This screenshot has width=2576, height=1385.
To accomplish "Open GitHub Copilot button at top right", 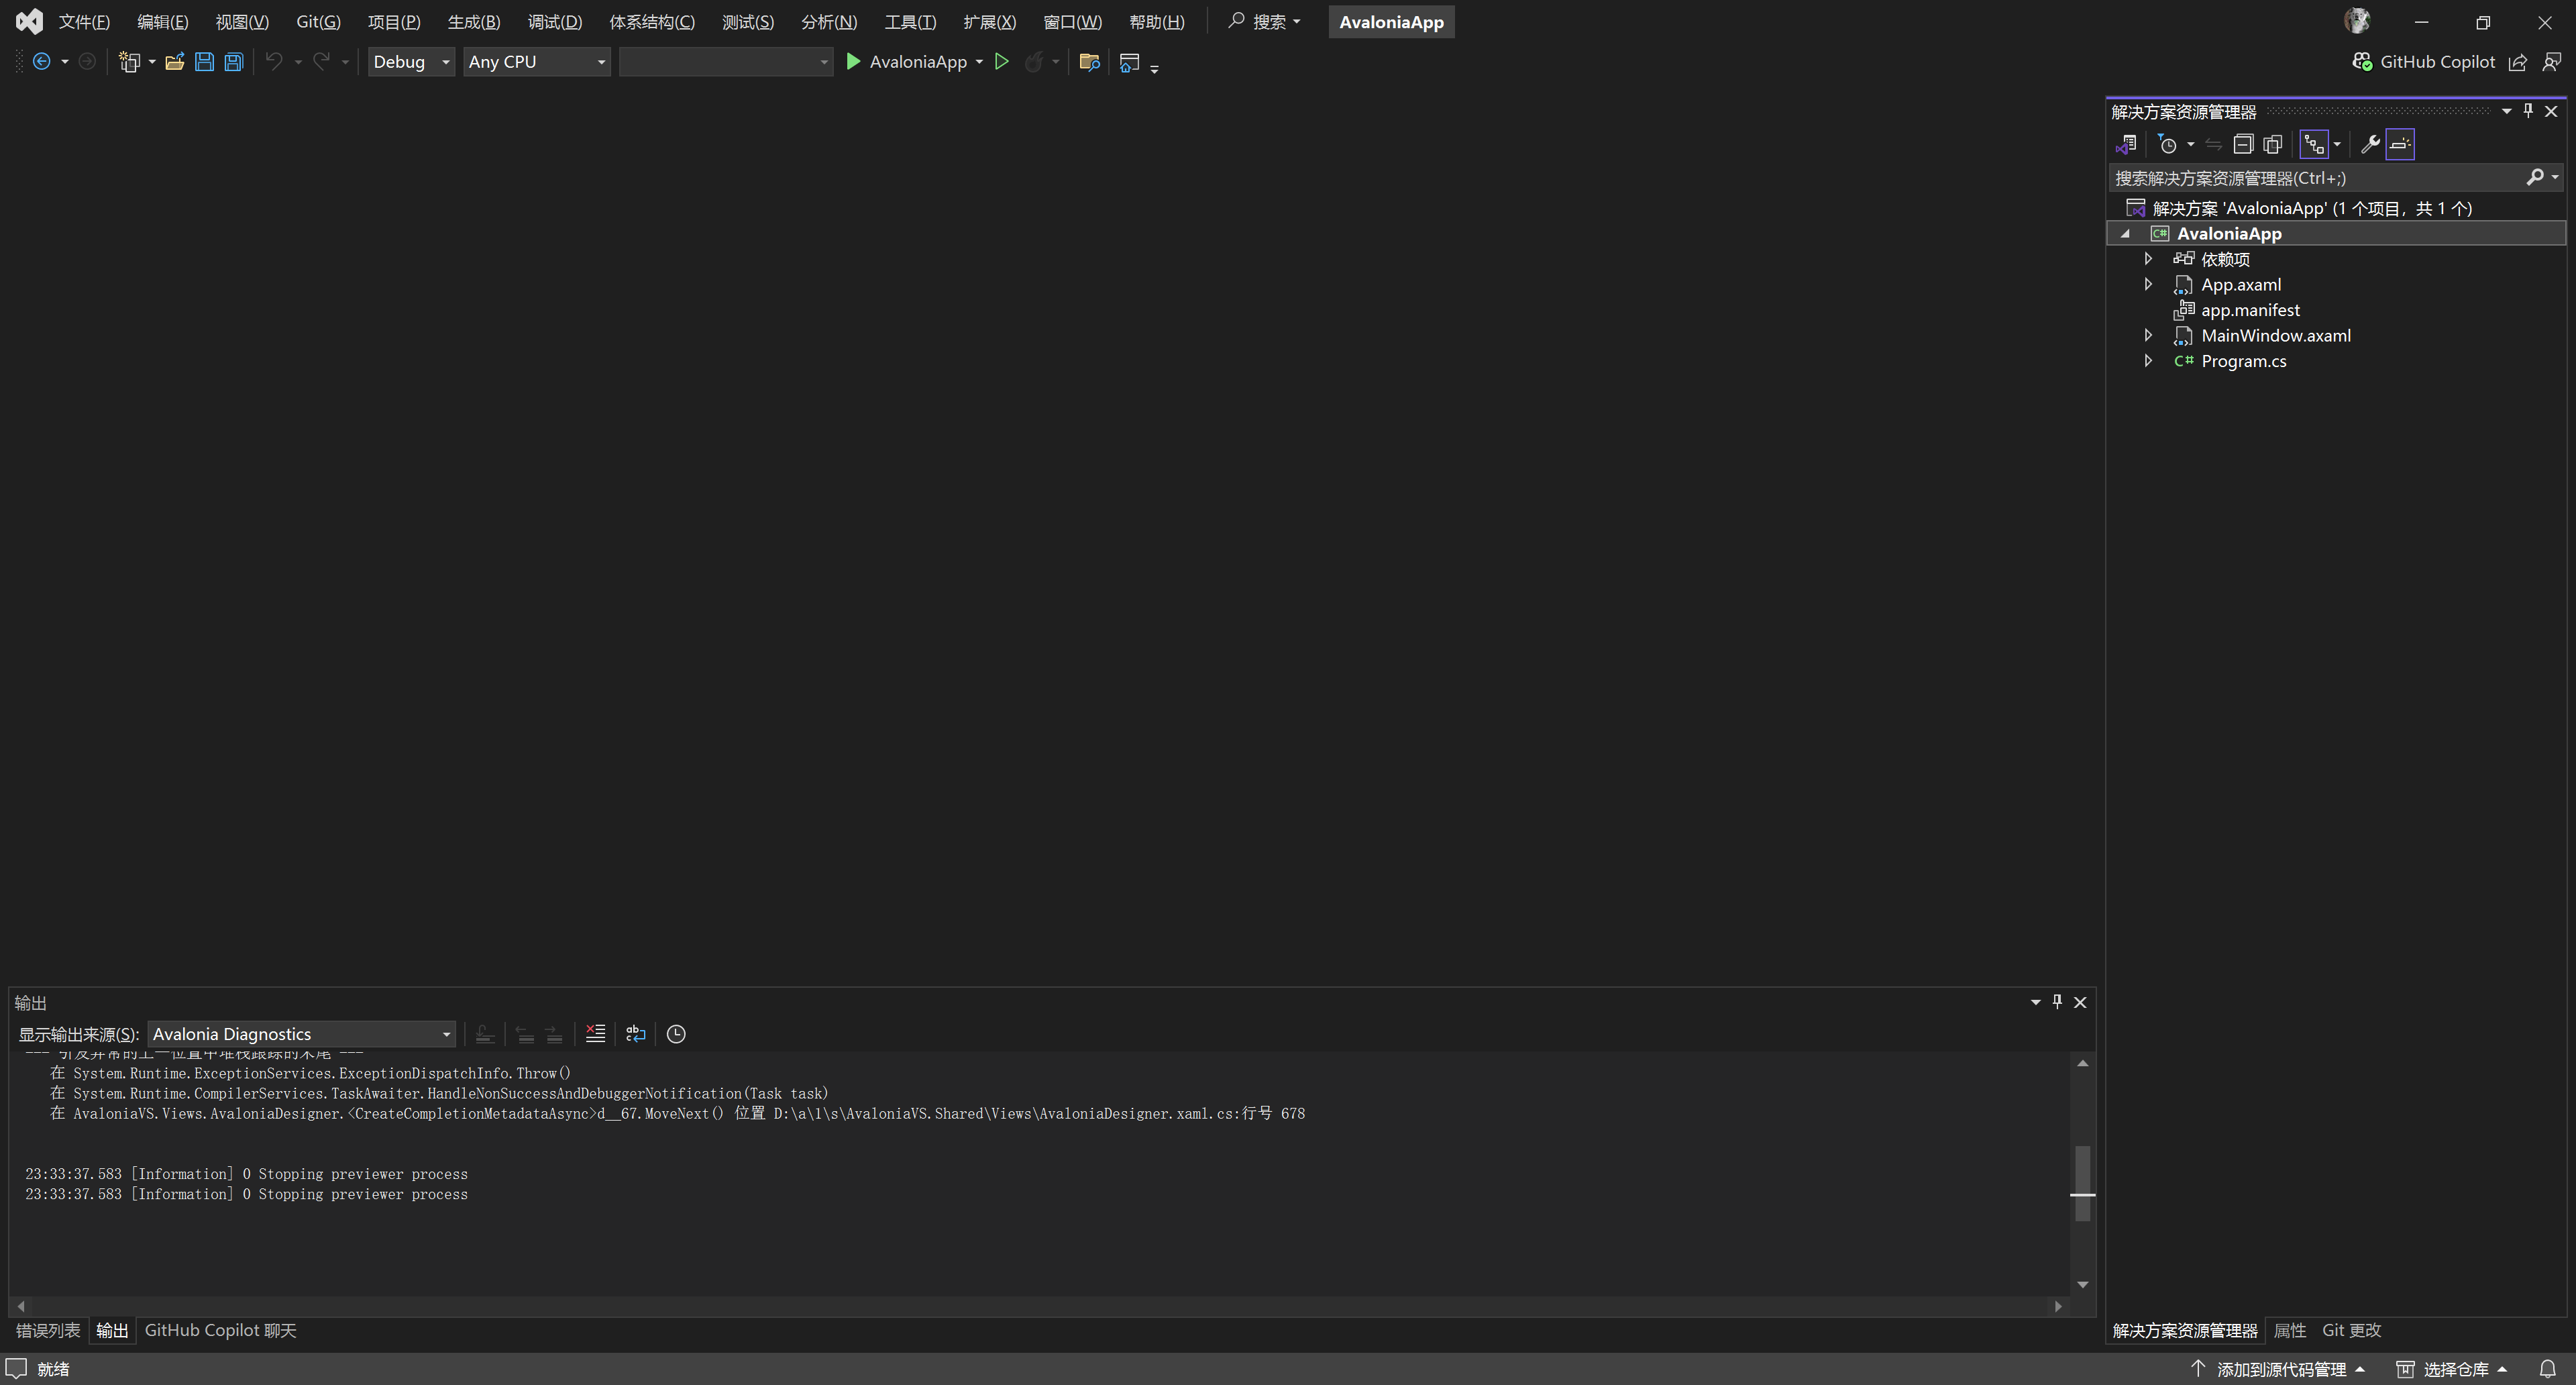I will [x=2424, y=62].
